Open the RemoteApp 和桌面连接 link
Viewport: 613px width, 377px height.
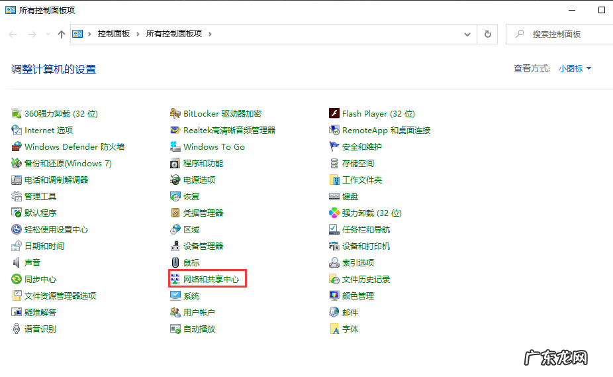[386, 130]
